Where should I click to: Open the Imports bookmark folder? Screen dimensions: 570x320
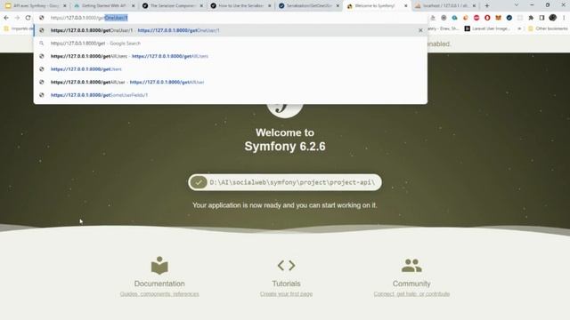tap(18, 28)
